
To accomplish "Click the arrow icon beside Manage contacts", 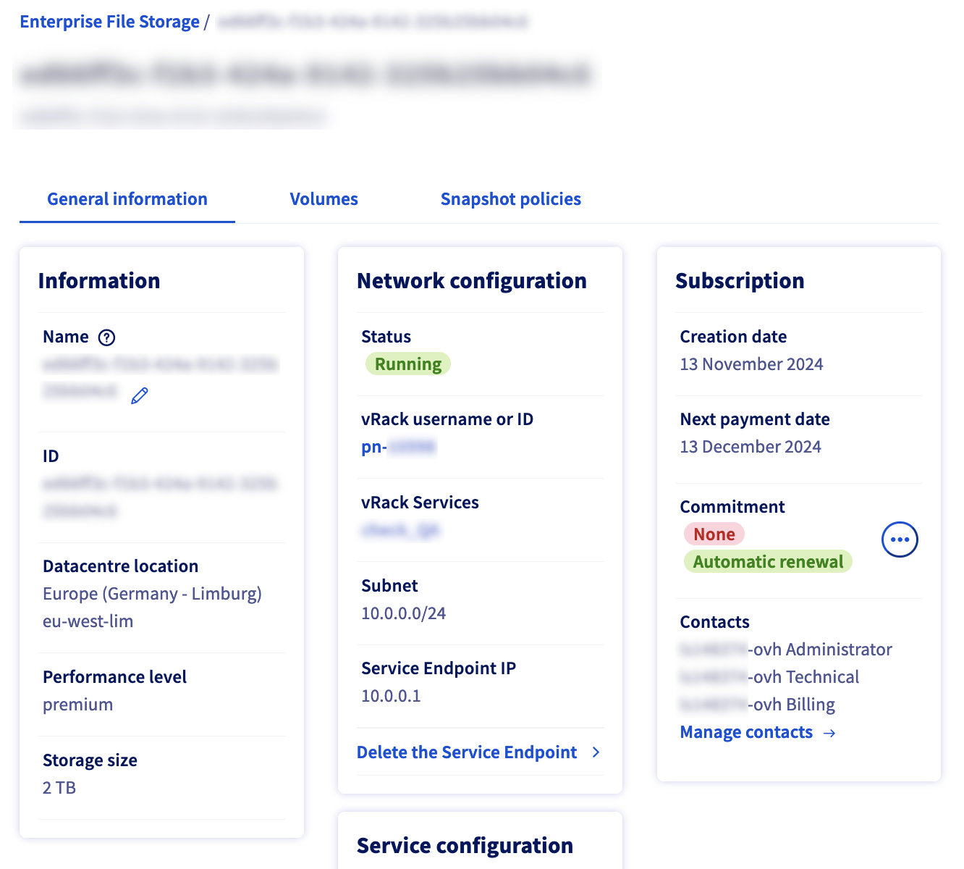I will [829, 733].
